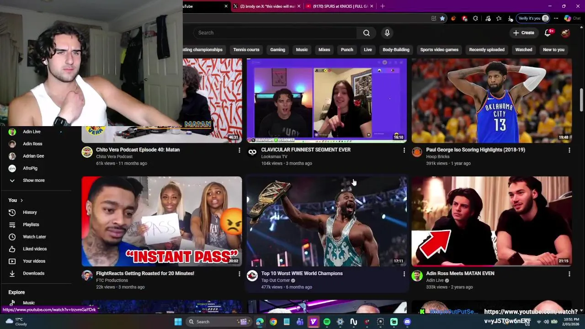Screen dimensions: 585x329
Task: Activate voice search microphone icon
Action: point(387,33)
